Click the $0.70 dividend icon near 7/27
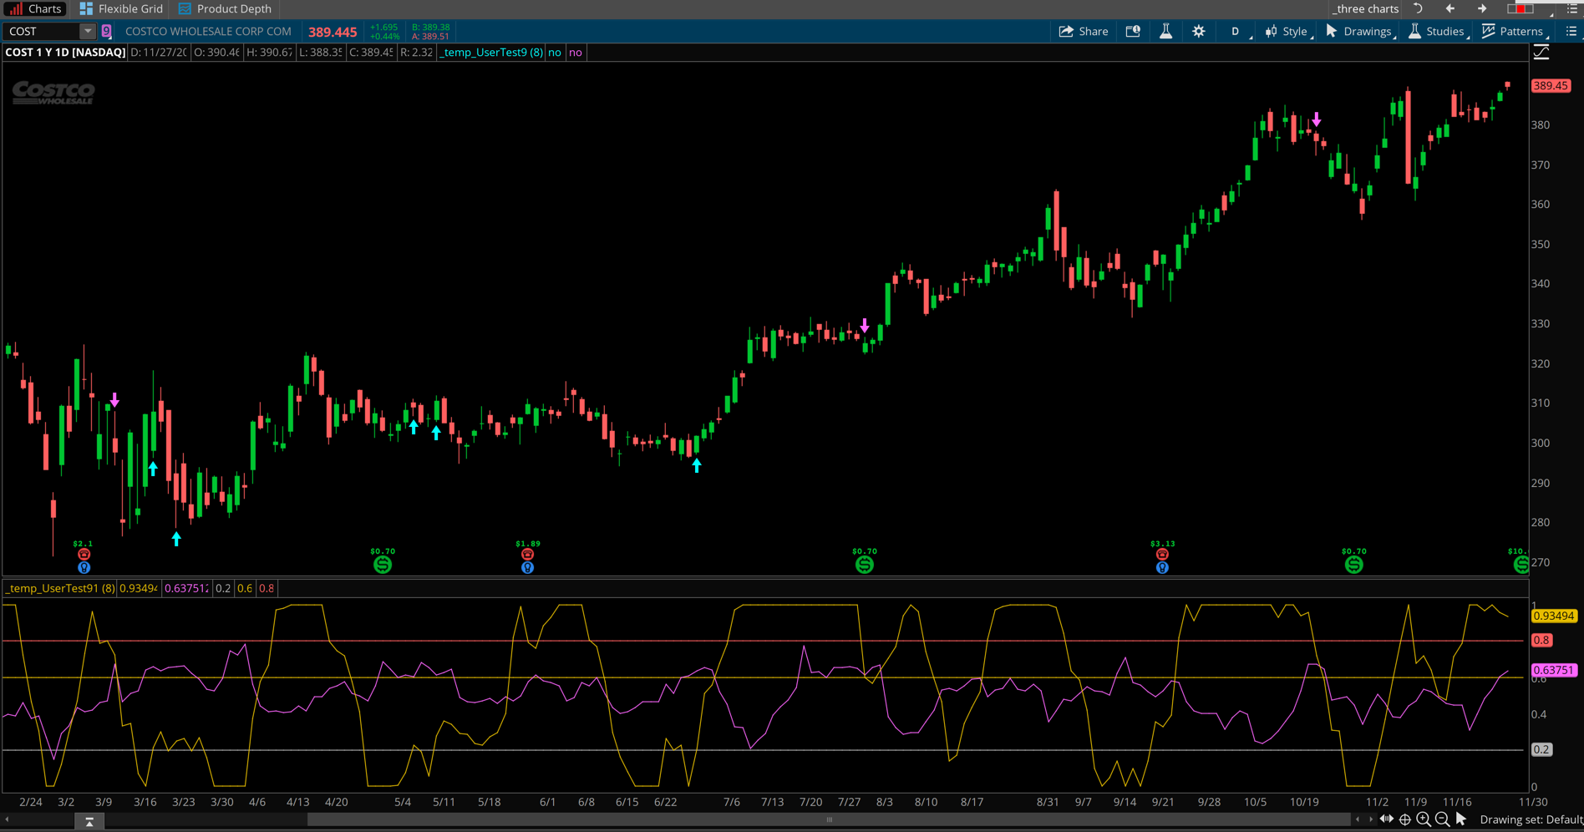This screenshot has height=832, width=1584. [x=865, y=565]
